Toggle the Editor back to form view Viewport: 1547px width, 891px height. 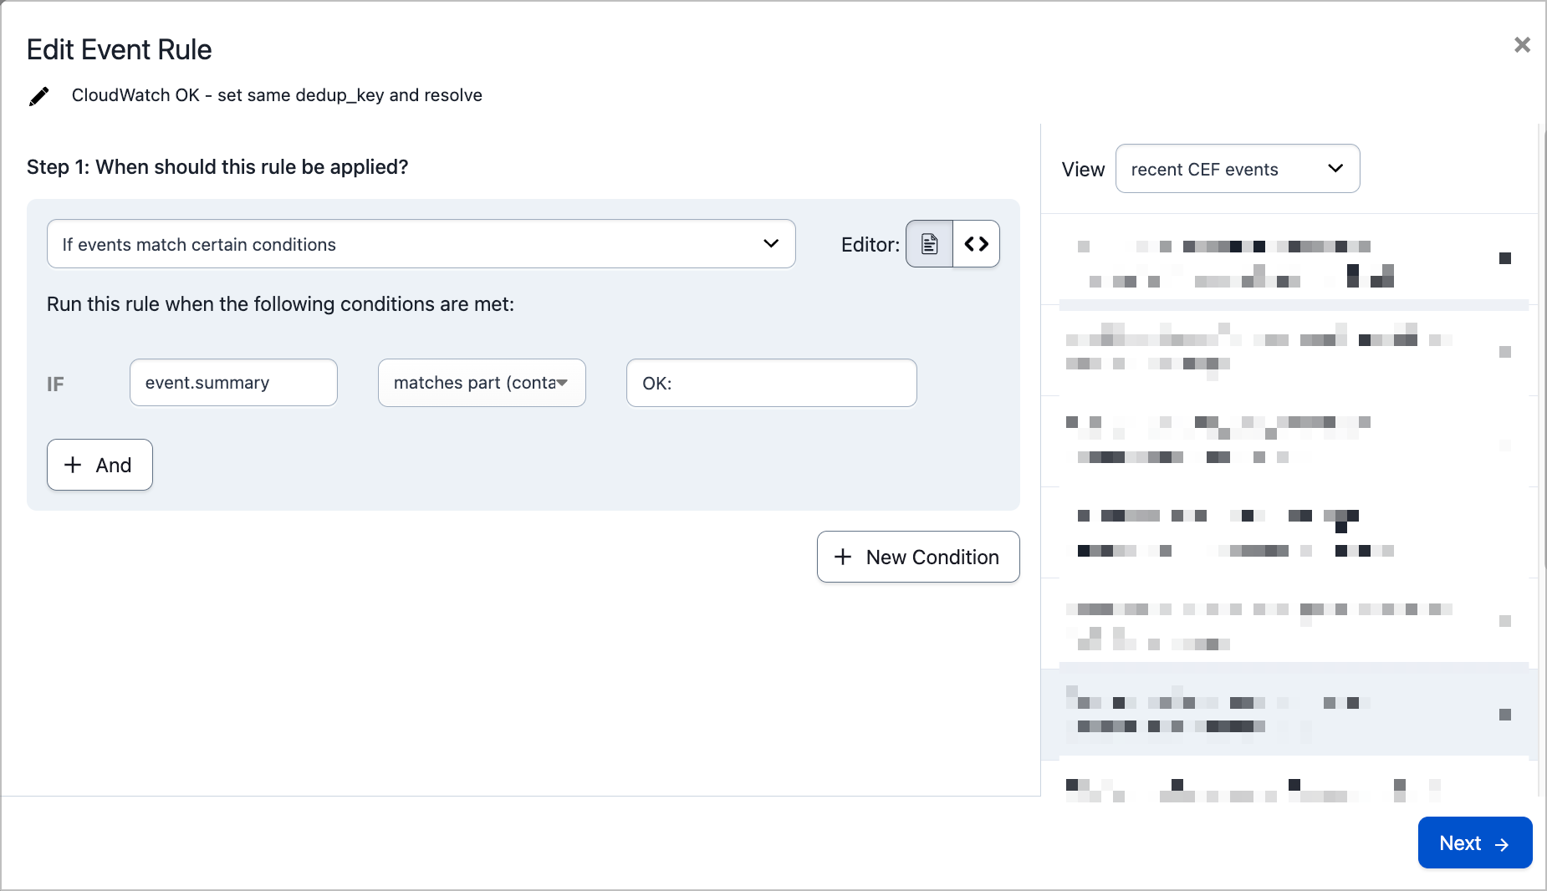(929, 244)
